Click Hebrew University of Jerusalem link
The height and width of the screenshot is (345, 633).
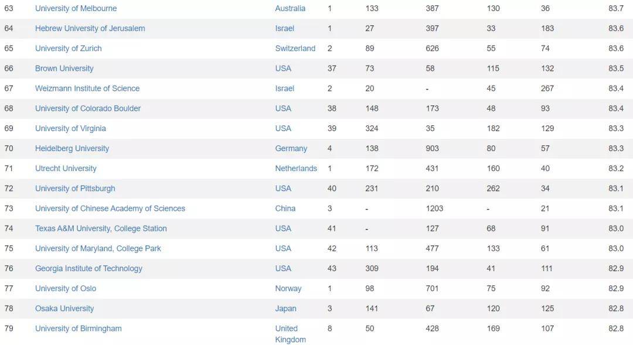tap(90, 28)
